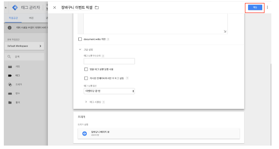Click the Tag Manager diamond logo
279x149 pixels.
point(15,8)
